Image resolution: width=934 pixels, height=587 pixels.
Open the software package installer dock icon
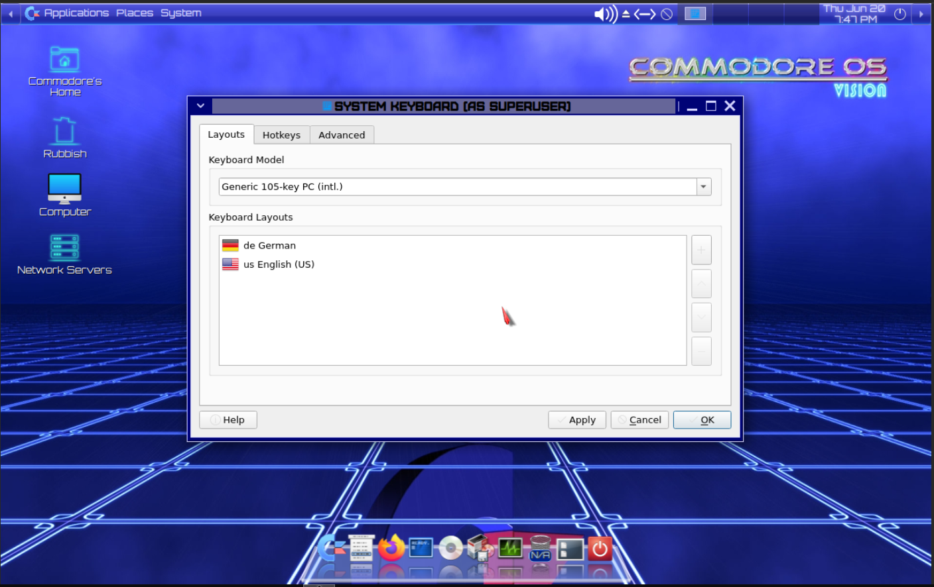(480, 548)
